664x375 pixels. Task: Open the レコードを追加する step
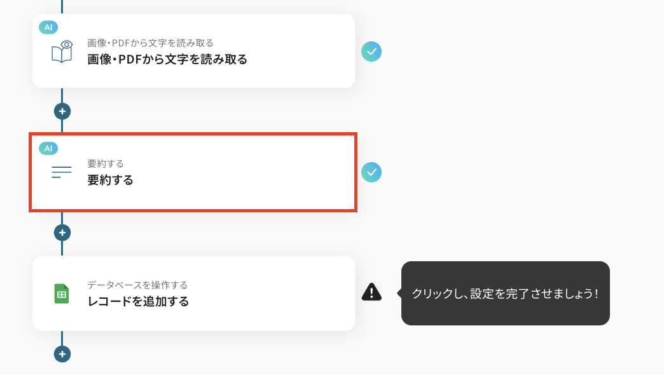click(193, 293)
